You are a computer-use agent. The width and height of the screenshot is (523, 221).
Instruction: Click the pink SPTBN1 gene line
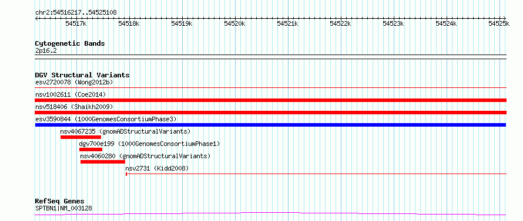[270, 214]
